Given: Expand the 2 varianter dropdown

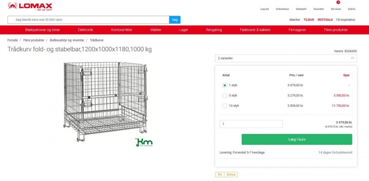Looking at the screenshot, I should (x=286, y=58).
